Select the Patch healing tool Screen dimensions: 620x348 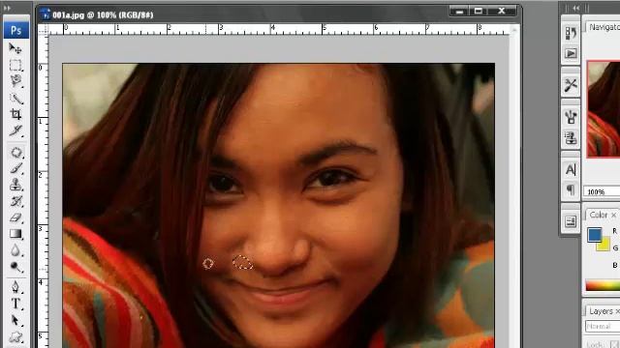pyautogui.click(x=15, y=153)
